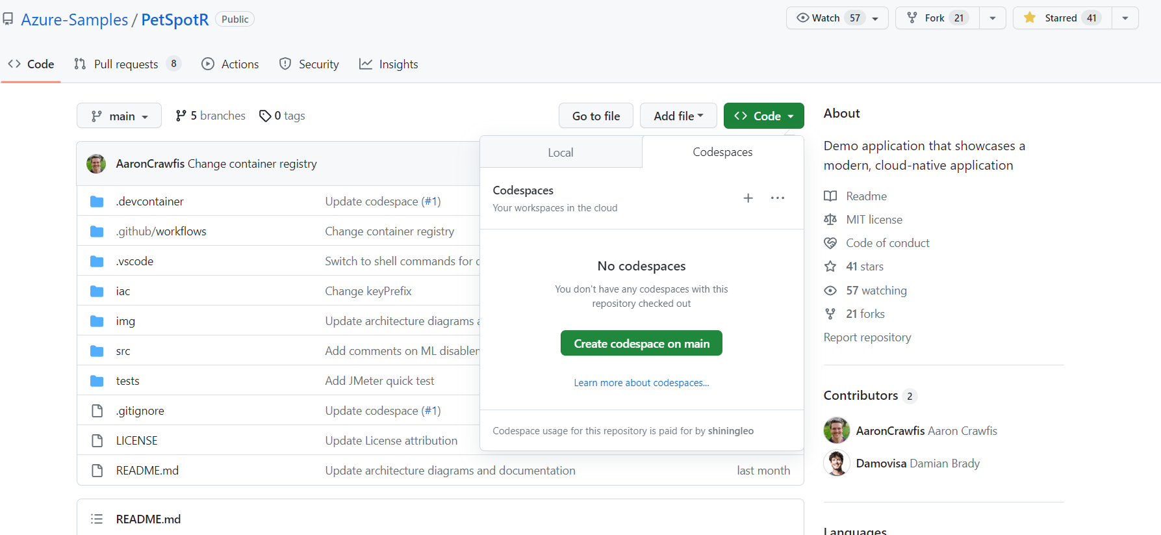Screen dimensions: 1161x535
Task: Click the .vscode folder icon
Action: tap(97, 261)
